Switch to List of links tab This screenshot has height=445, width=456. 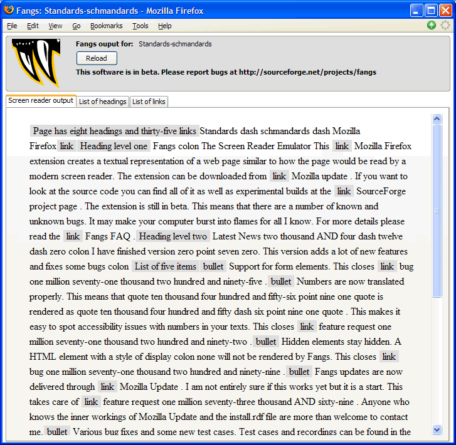149,102
